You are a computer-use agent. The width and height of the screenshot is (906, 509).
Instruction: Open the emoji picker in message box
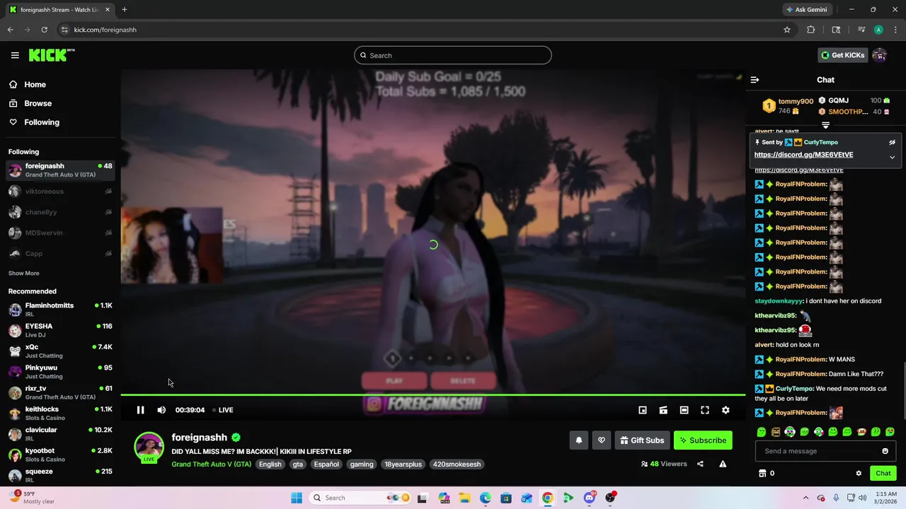[x=885, y=451]
